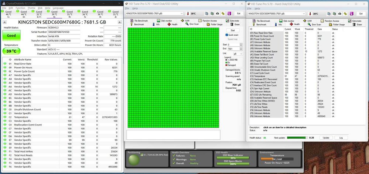
Task: Toggle the Quick scan checkbox
Action: (x=227, y=35)
